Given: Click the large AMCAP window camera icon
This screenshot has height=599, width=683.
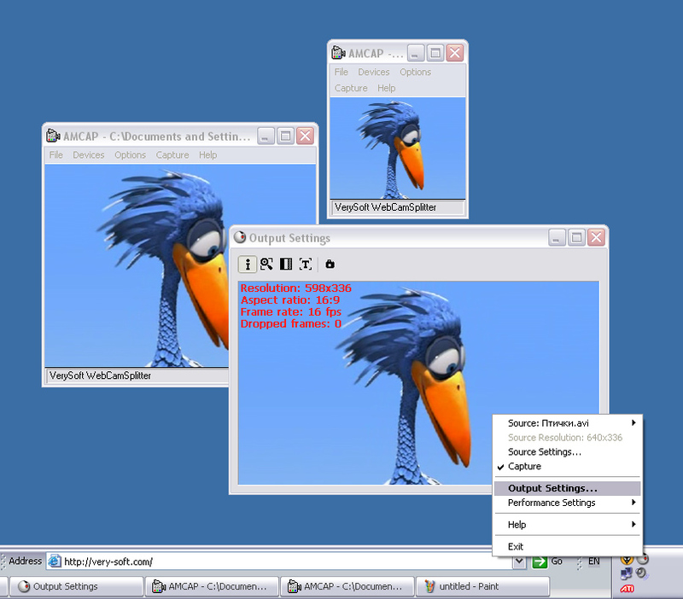Looking at the screenshot, I should point(53,136).
